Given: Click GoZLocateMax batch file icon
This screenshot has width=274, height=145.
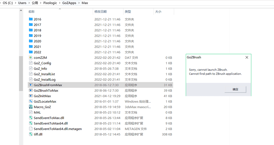Looking at the screenshot, I should coord(31,101).
